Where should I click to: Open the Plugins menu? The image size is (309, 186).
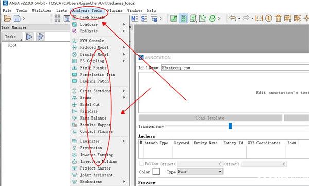click(115, 10)
